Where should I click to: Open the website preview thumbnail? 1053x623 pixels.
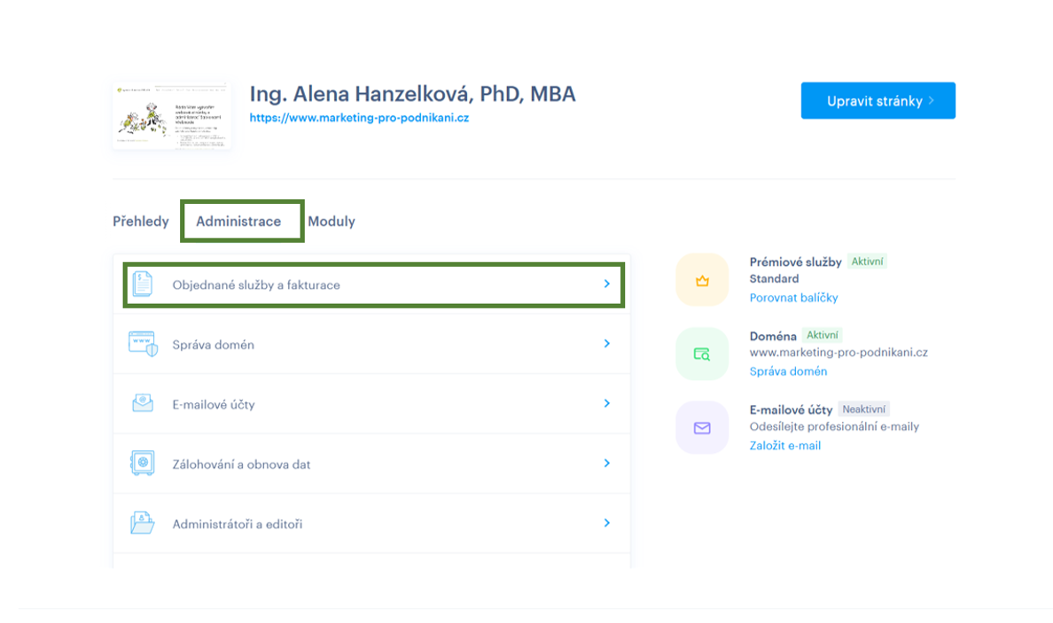172,116
